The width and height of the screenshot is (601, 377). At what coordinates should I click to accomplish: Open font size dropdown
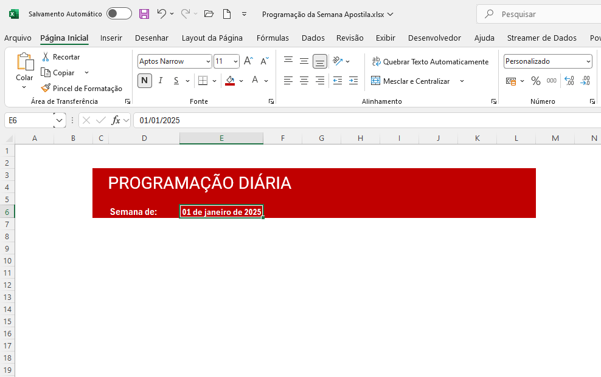235,61
